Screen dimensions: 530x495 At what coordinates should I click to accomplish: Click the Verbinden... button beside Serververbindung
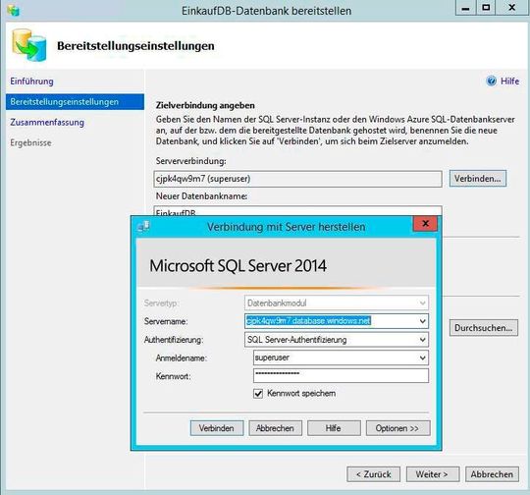478,179
